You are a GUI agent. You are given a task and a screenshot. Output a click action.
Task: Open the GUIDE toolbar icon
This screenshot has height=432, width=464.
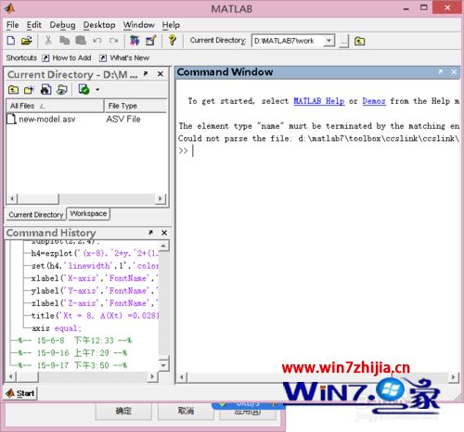tap(151, 41)
